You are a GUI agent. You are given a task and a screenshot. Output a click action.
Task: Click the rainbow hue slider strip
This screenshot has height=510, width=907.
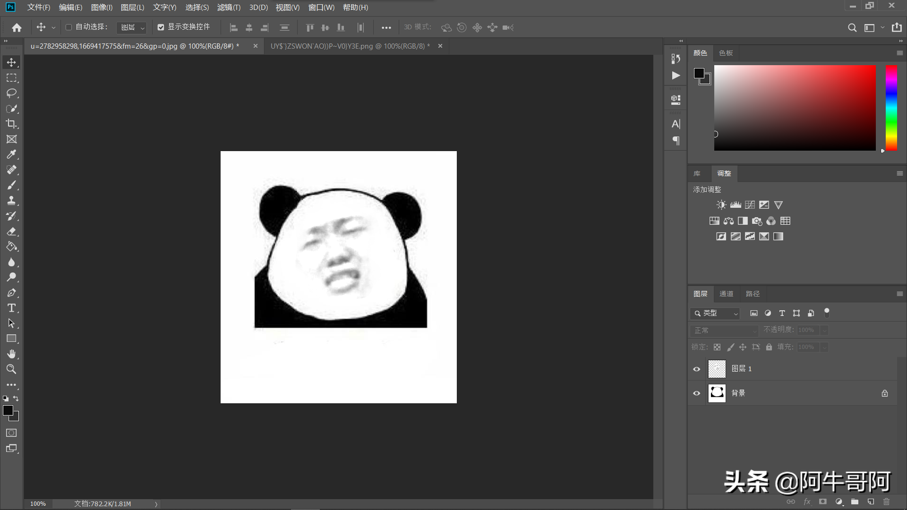[x=891, y=108]
